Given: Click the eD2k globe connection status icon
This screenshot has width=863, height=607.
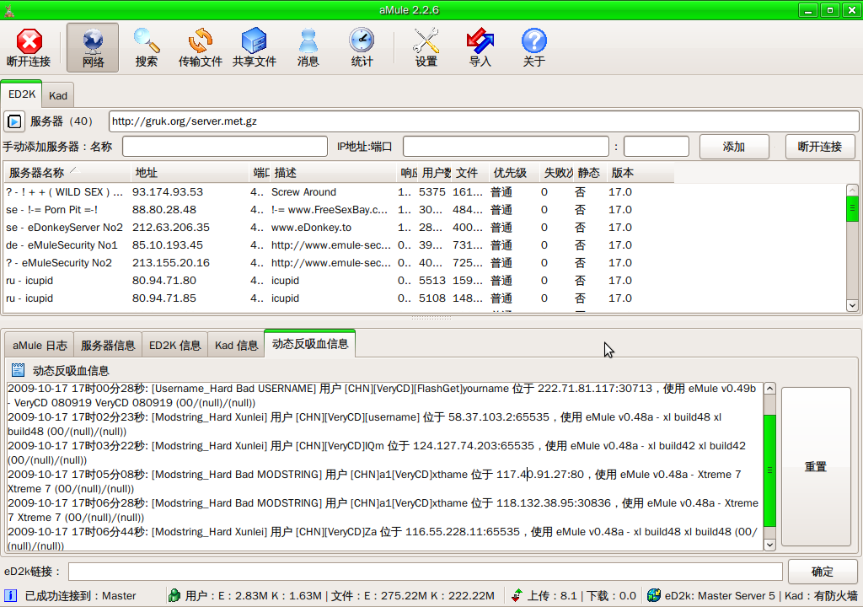Looking at the screenshot, I should 654,595.
